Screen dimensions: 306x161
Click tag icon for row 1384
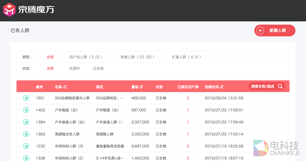click(x=26, y=122)
